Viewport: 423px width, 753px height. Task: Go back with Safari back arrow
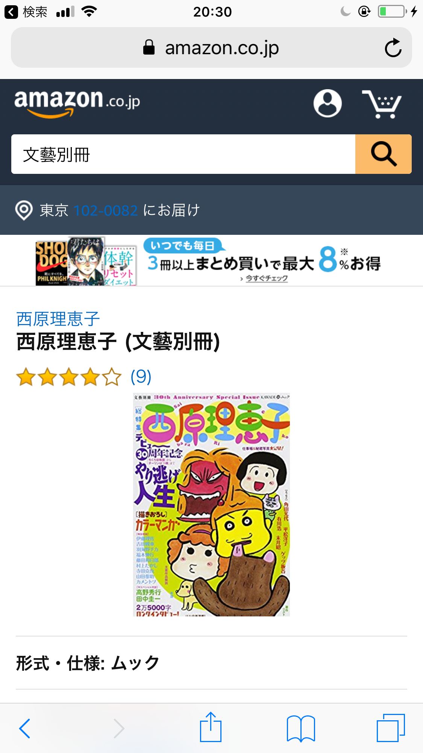tap(25, 728)
